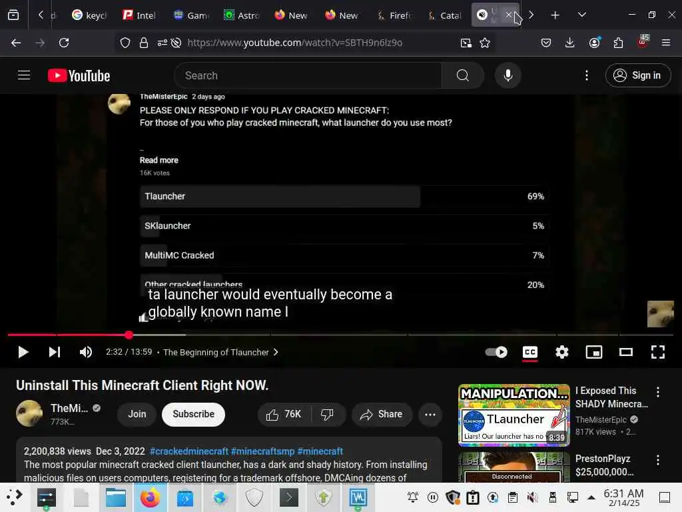
Task: Open #minecraftsmp hashtag link
Action: click(262, 451)
